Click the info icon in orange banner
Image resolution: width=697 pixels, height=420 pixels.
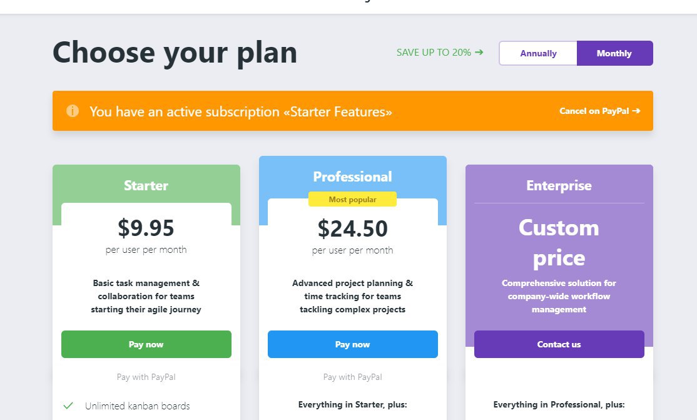coord(73,111)
